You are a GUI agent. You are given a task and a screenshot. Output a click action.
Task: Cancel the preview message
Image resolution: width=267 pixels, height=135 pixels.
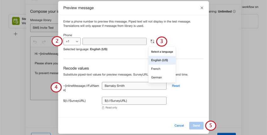[x=179, y=126]
